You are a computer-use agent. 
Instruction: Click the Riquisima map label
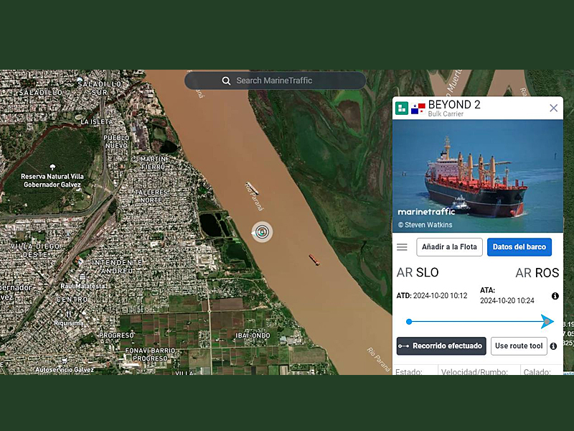click(x=68, y=323)
